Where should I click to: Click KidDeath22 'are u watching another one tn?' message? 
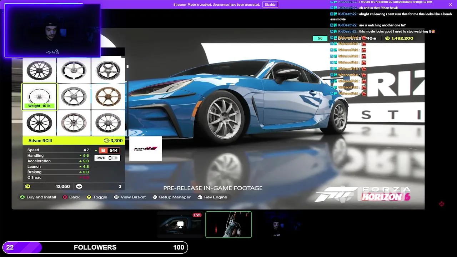click(368, 25)
